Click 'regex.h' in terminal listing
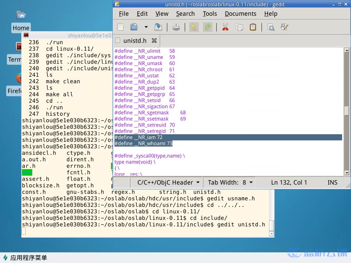 [x=123, y=192]
